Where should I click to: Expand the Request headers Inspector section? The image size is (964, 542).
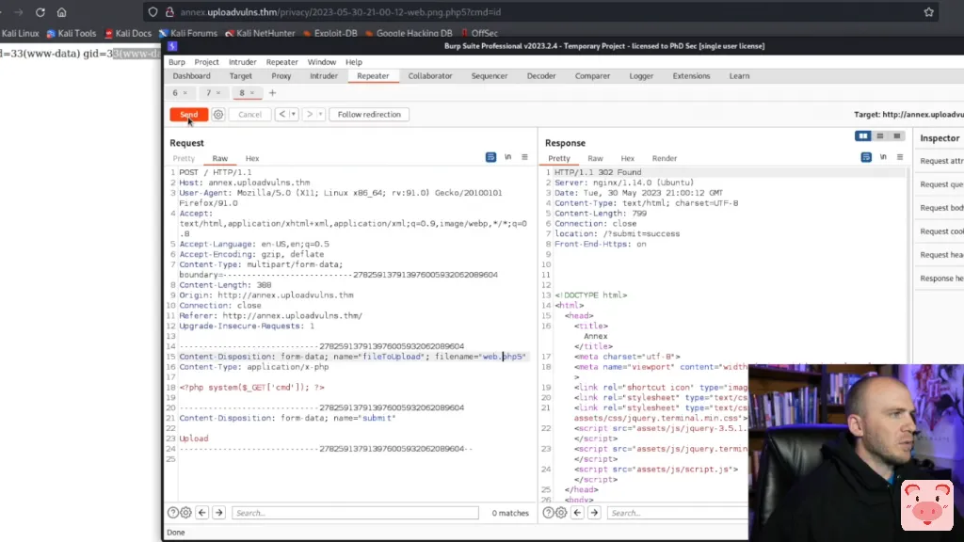(x=940, y=255)
